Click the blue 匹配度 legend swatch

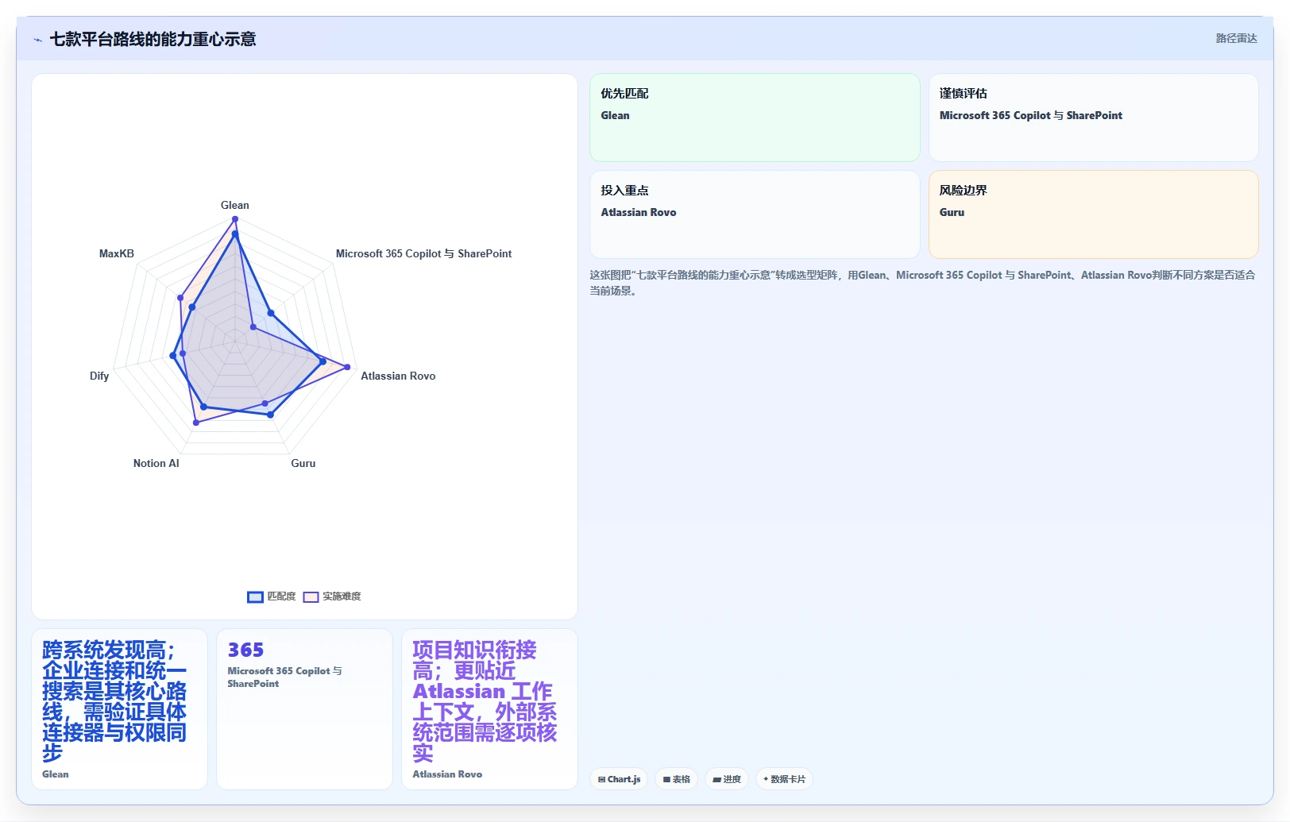click(x=255, y=597)
